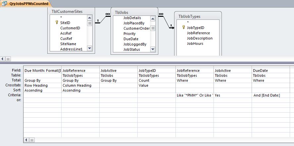Viewport: 294px width, 146px height.
Task: Click the asterisk row in TblCustomerSites
Action: click(x=61, y=17)
